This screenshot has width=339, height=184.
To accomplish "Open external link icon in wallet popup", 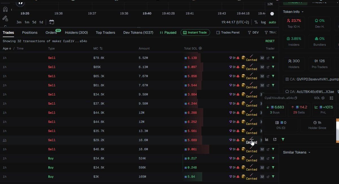I will point(275,139).
